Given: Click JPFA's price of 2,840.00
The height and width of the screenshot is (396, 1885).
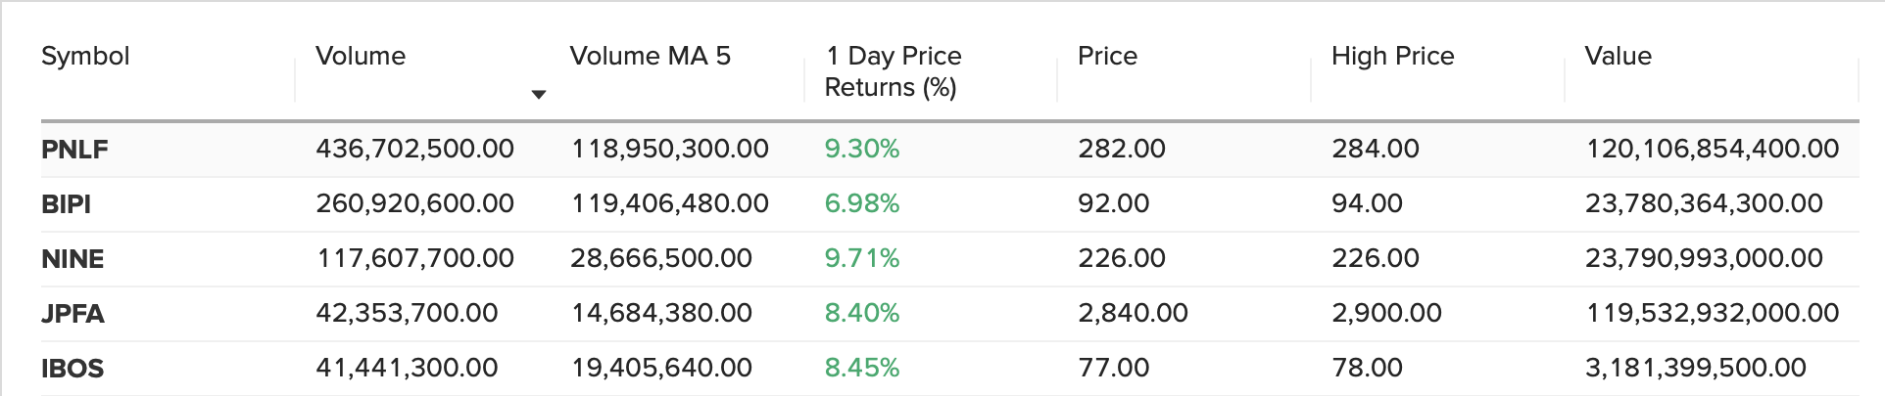Looking at the screenshot, I should click(1133, 313).
